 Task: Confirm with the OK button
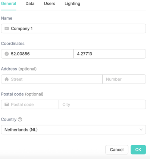point(138,150)
